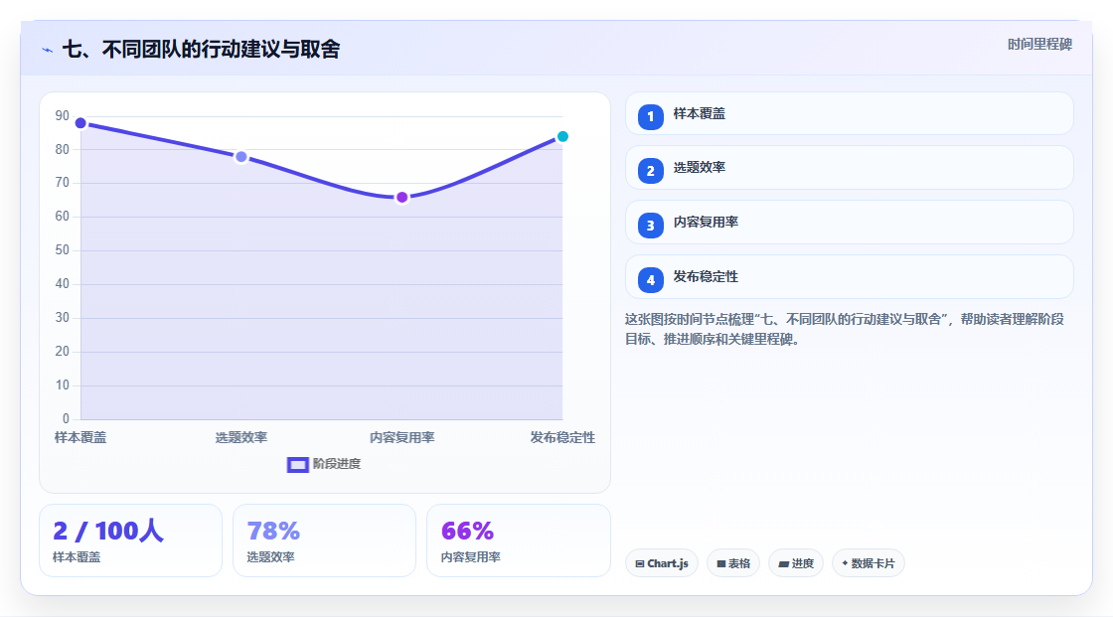Click the purple 内容复用率 data point
Viewport: 1113px width, 617px height.
(401, 198)
